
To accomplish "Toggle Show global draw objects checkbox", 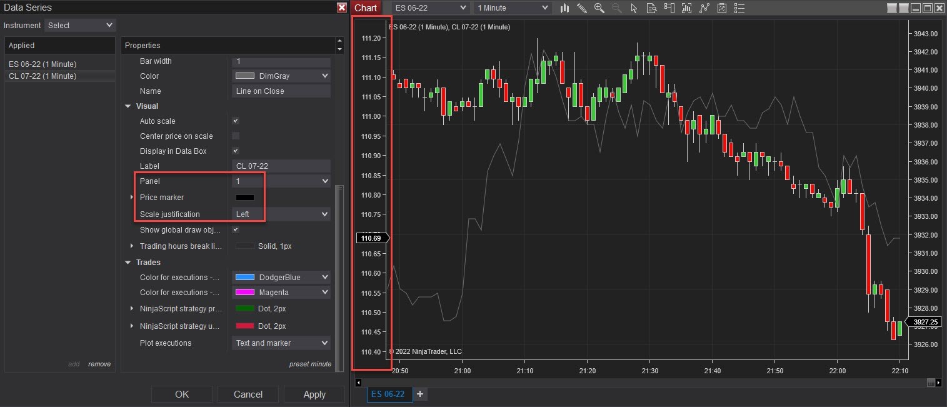I will [x=236, y=229].
